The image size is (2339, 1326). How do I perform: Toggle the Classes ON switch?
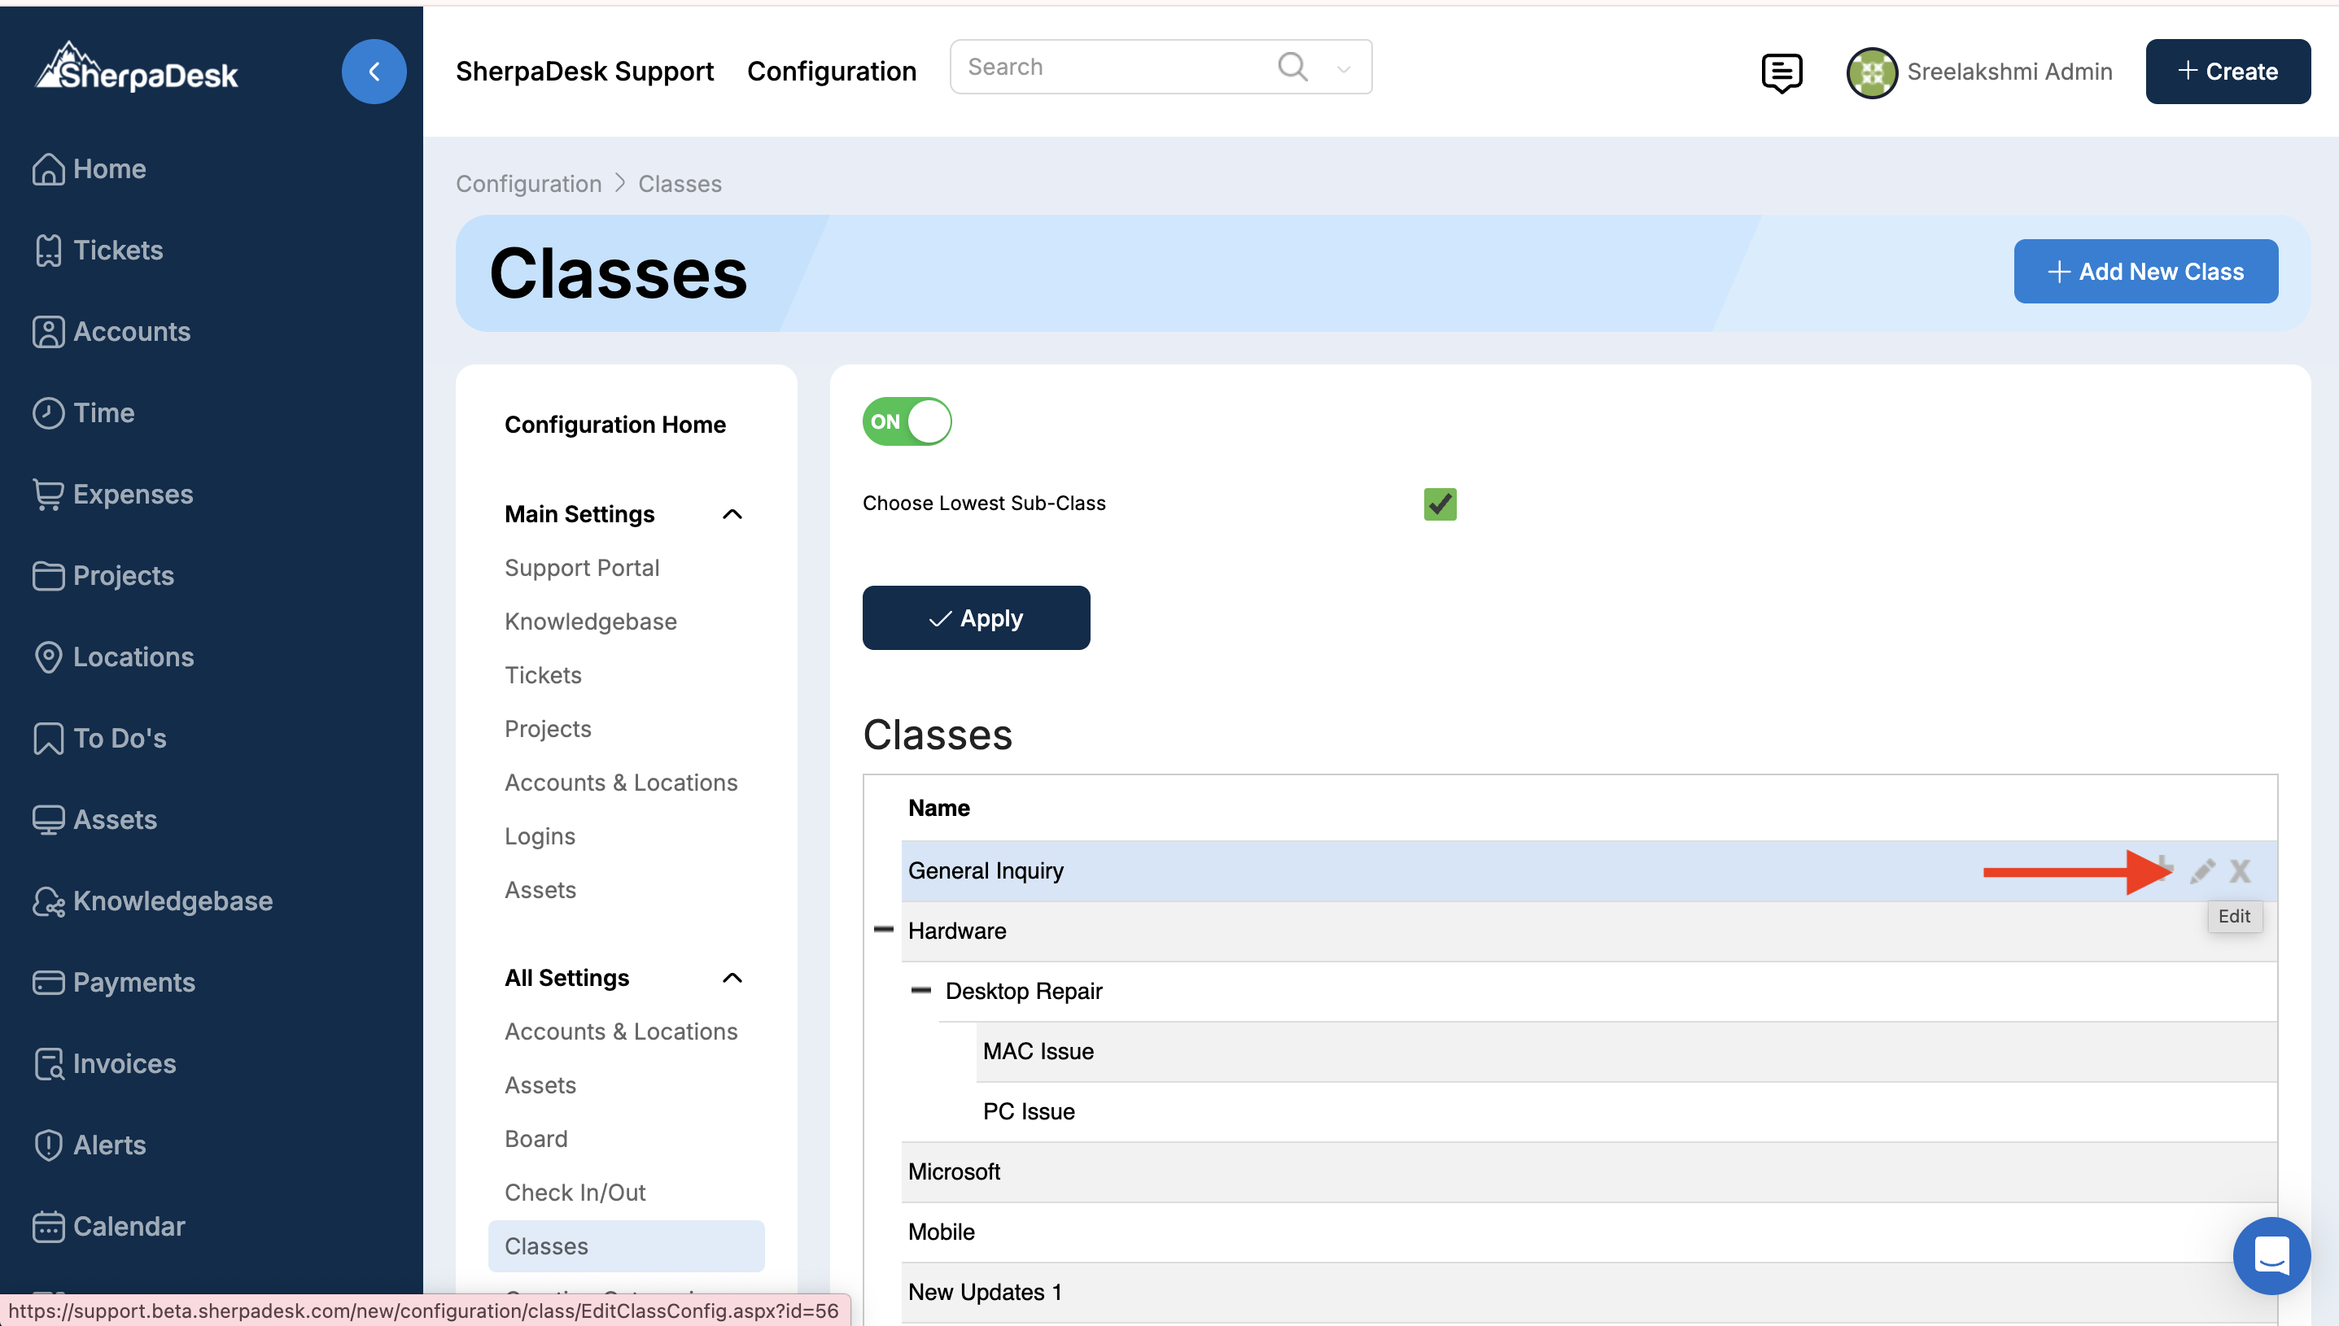pos(907,421)
